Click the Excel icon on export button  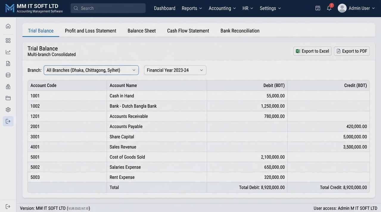click(x=298, y=51)
